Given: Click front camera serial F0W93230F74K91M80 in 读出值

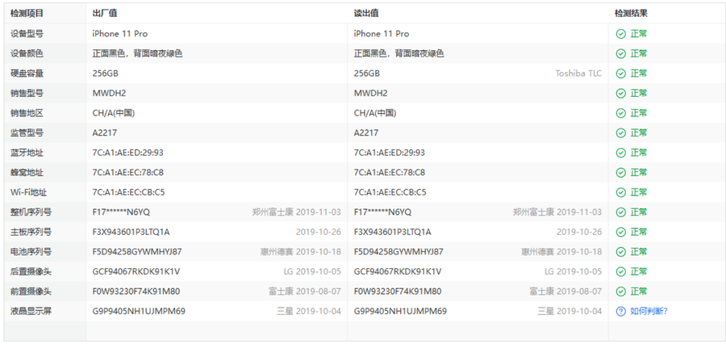Looking at the screenshot, I should tap(398, 292).
